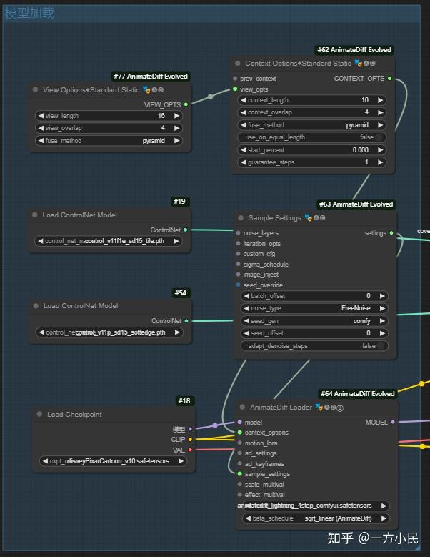
Task: Click the 模型加载 group title
Action: coord(29,14)
